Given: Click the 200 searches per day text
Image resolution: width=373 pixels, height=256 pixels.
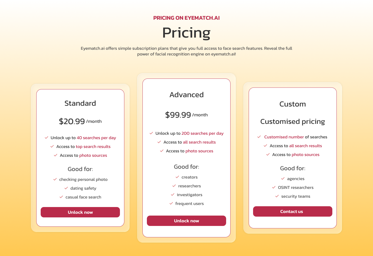Looking at the screenshot, I should coord(203,133).
